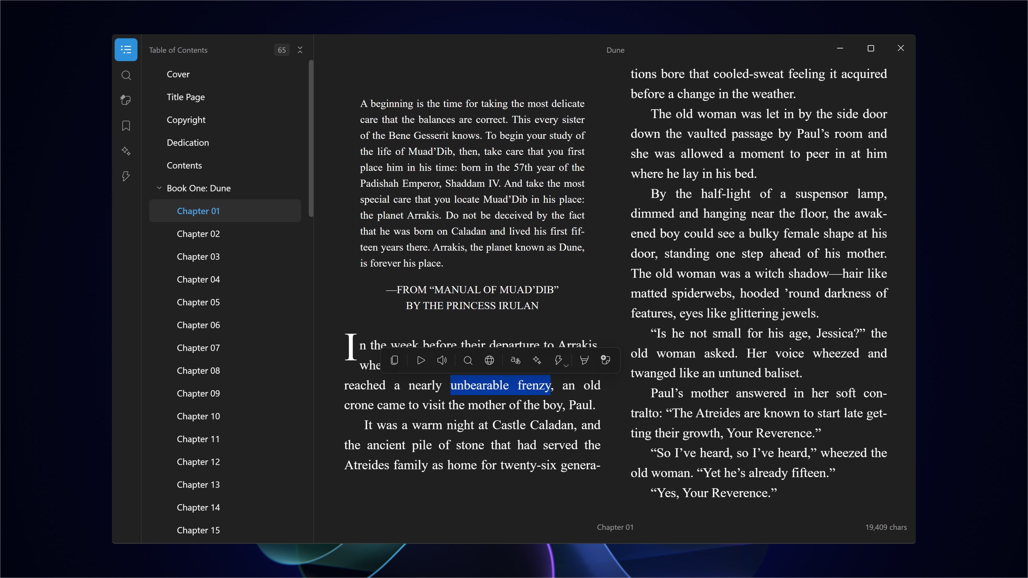1028x578 pixels.
Task: Collapse all table of contents entries
Action: 300,50
